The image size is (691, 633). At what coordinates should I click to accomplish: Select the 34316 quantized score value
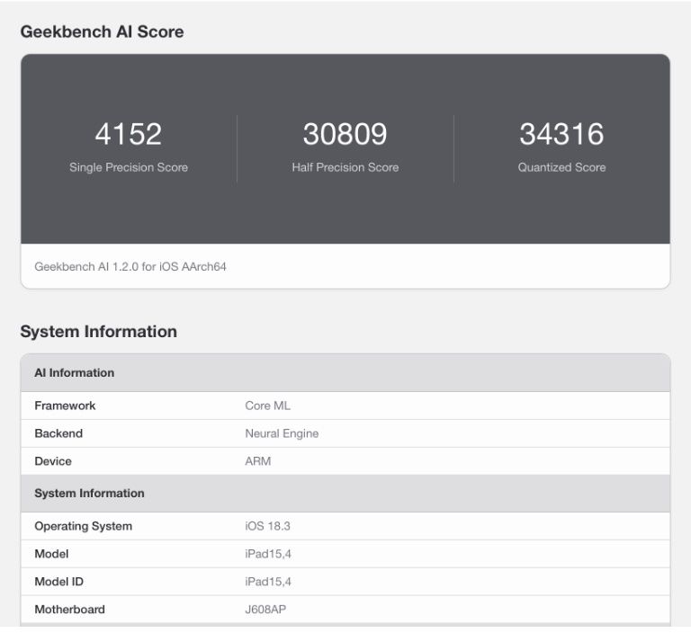pos(561,134)
